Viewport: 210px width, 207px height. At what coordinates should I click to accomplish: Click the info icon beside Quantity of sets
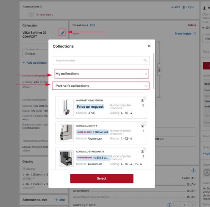pos(170,205)
